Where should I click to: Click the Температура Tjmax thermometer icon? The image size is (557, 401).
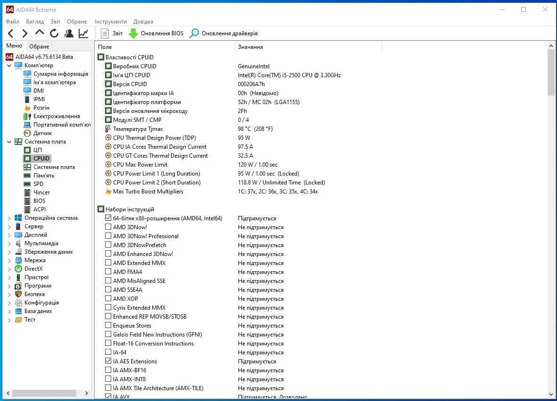coord(108,129)
